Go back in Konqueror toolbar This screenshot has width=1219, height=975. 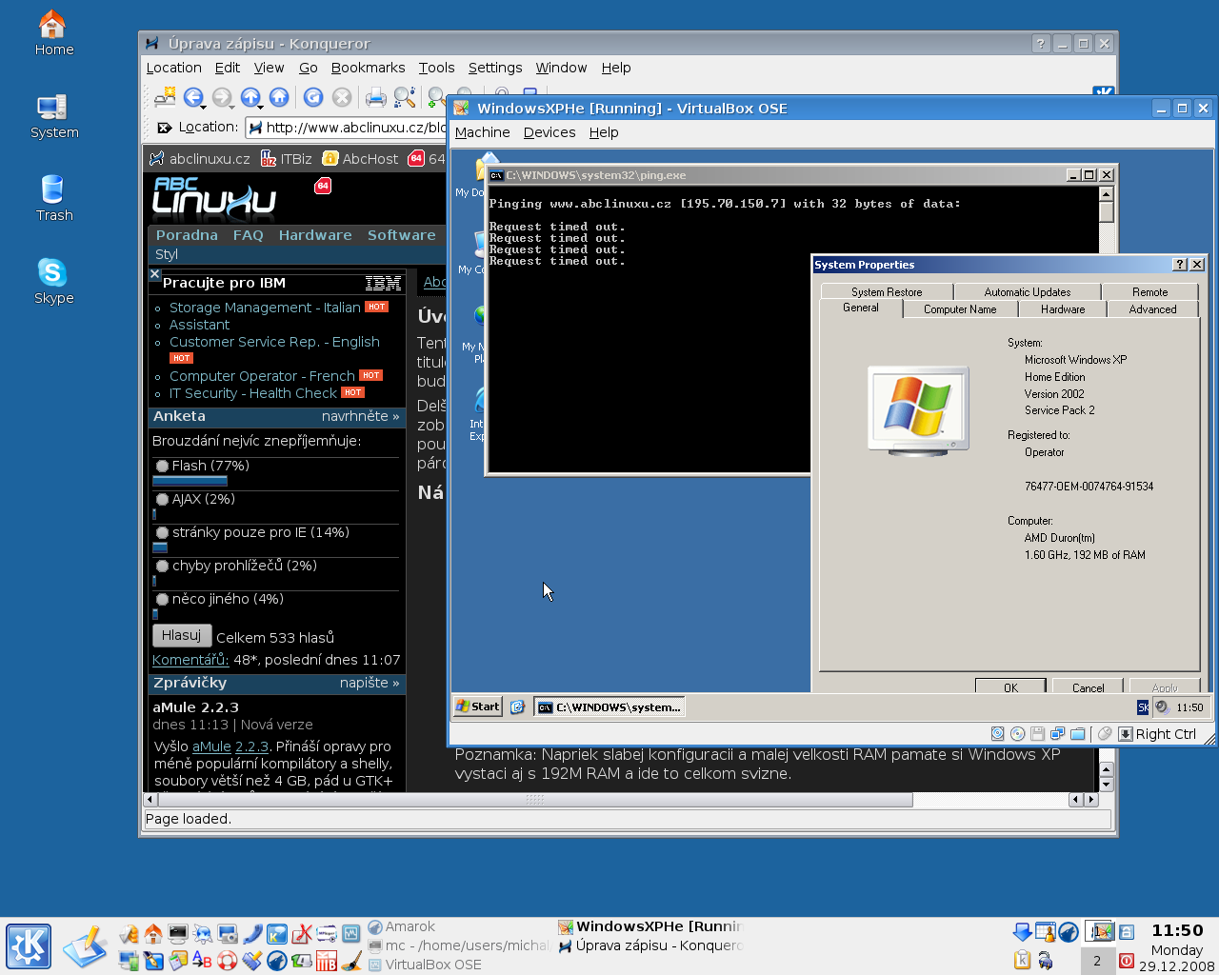(x=192, y=97)
